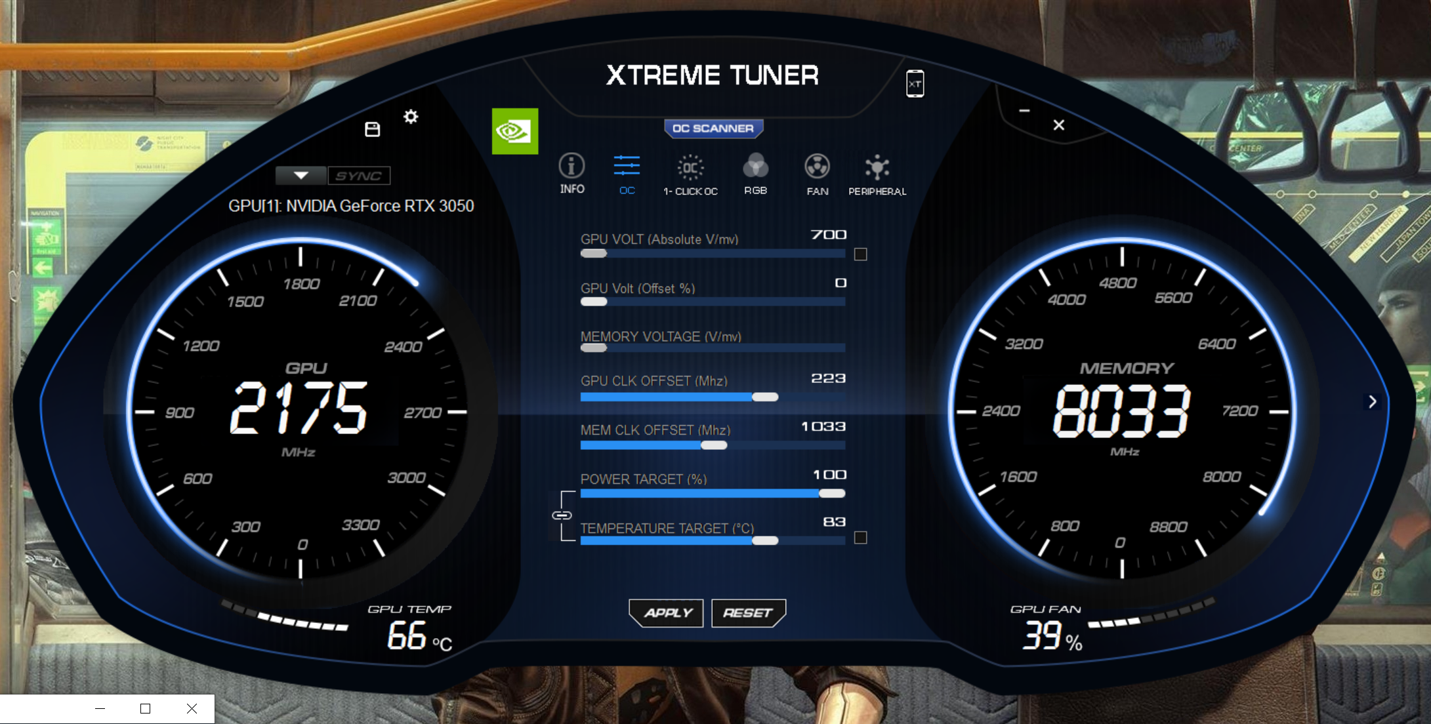Screen dimensions: 1431x724
Task: Click the Power Target value 100
Action: pos(829,475)
